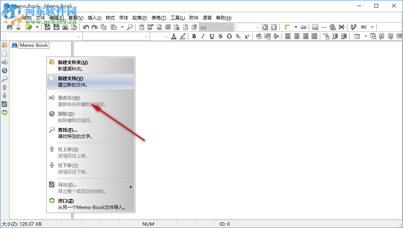Open the font size combo box
Image resolution: width=403 pixels, height=228 pixels.
click(x=160, y=37)
